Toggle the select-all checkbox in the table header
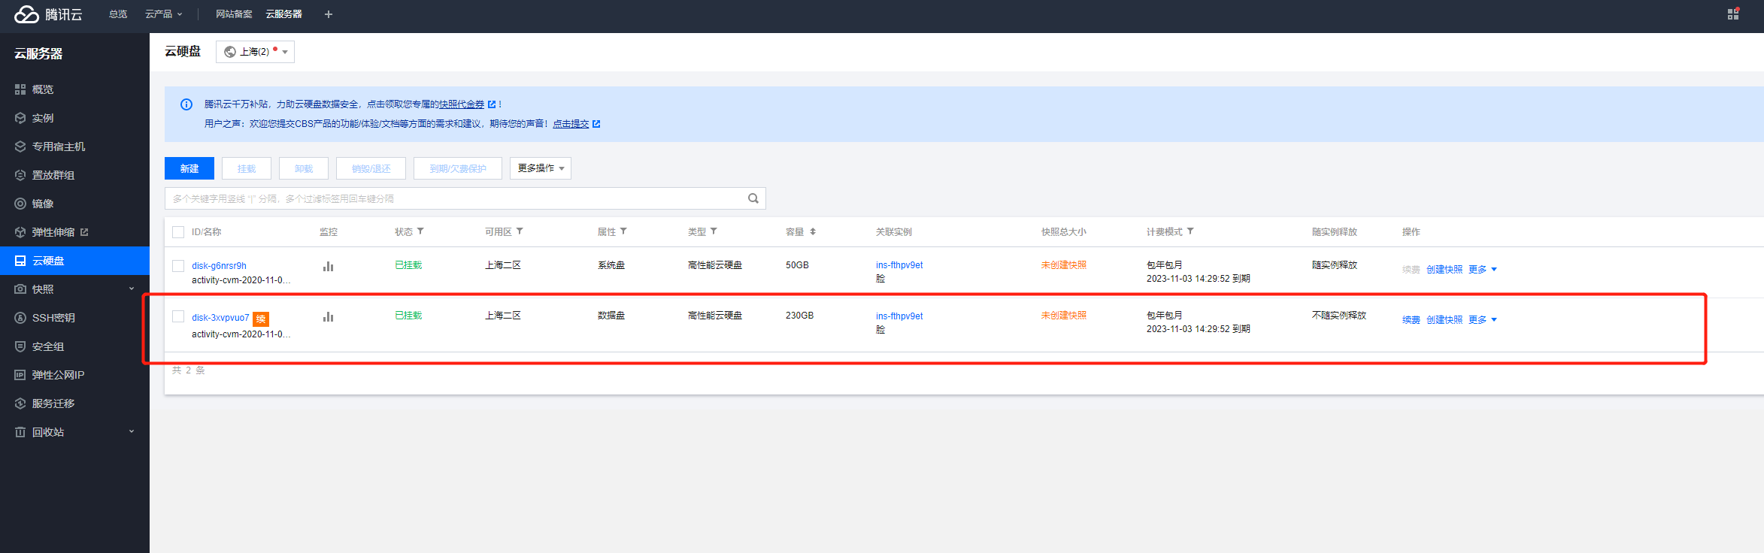 click(178, 232)
